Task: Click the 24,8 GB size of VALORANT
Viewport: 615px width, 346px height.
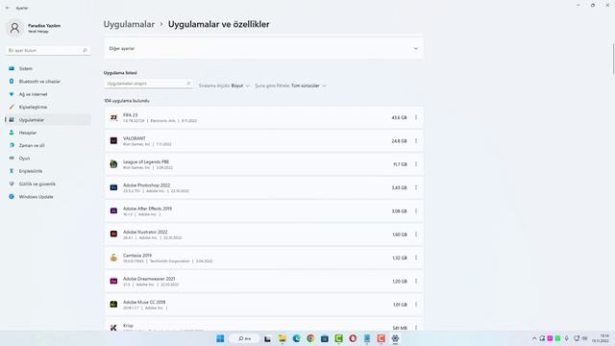Action: click(x=399, y=141)
